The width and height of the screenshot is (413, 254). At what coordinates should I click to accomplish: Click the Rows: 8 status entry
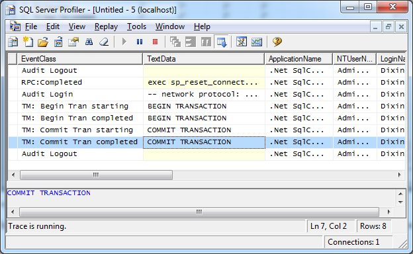[x=373, y=226]
